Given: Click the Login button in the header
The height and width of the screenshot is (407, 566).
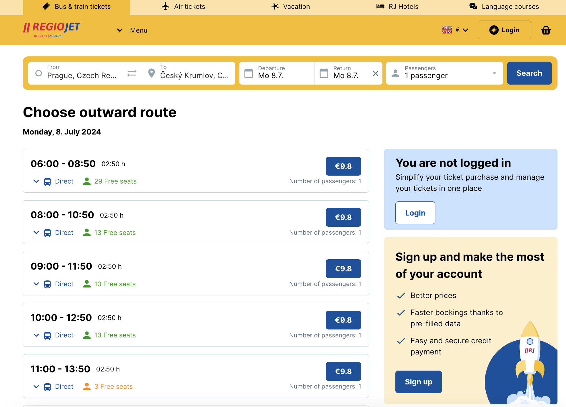Looking at the screenshot, I should coord(505,30).
